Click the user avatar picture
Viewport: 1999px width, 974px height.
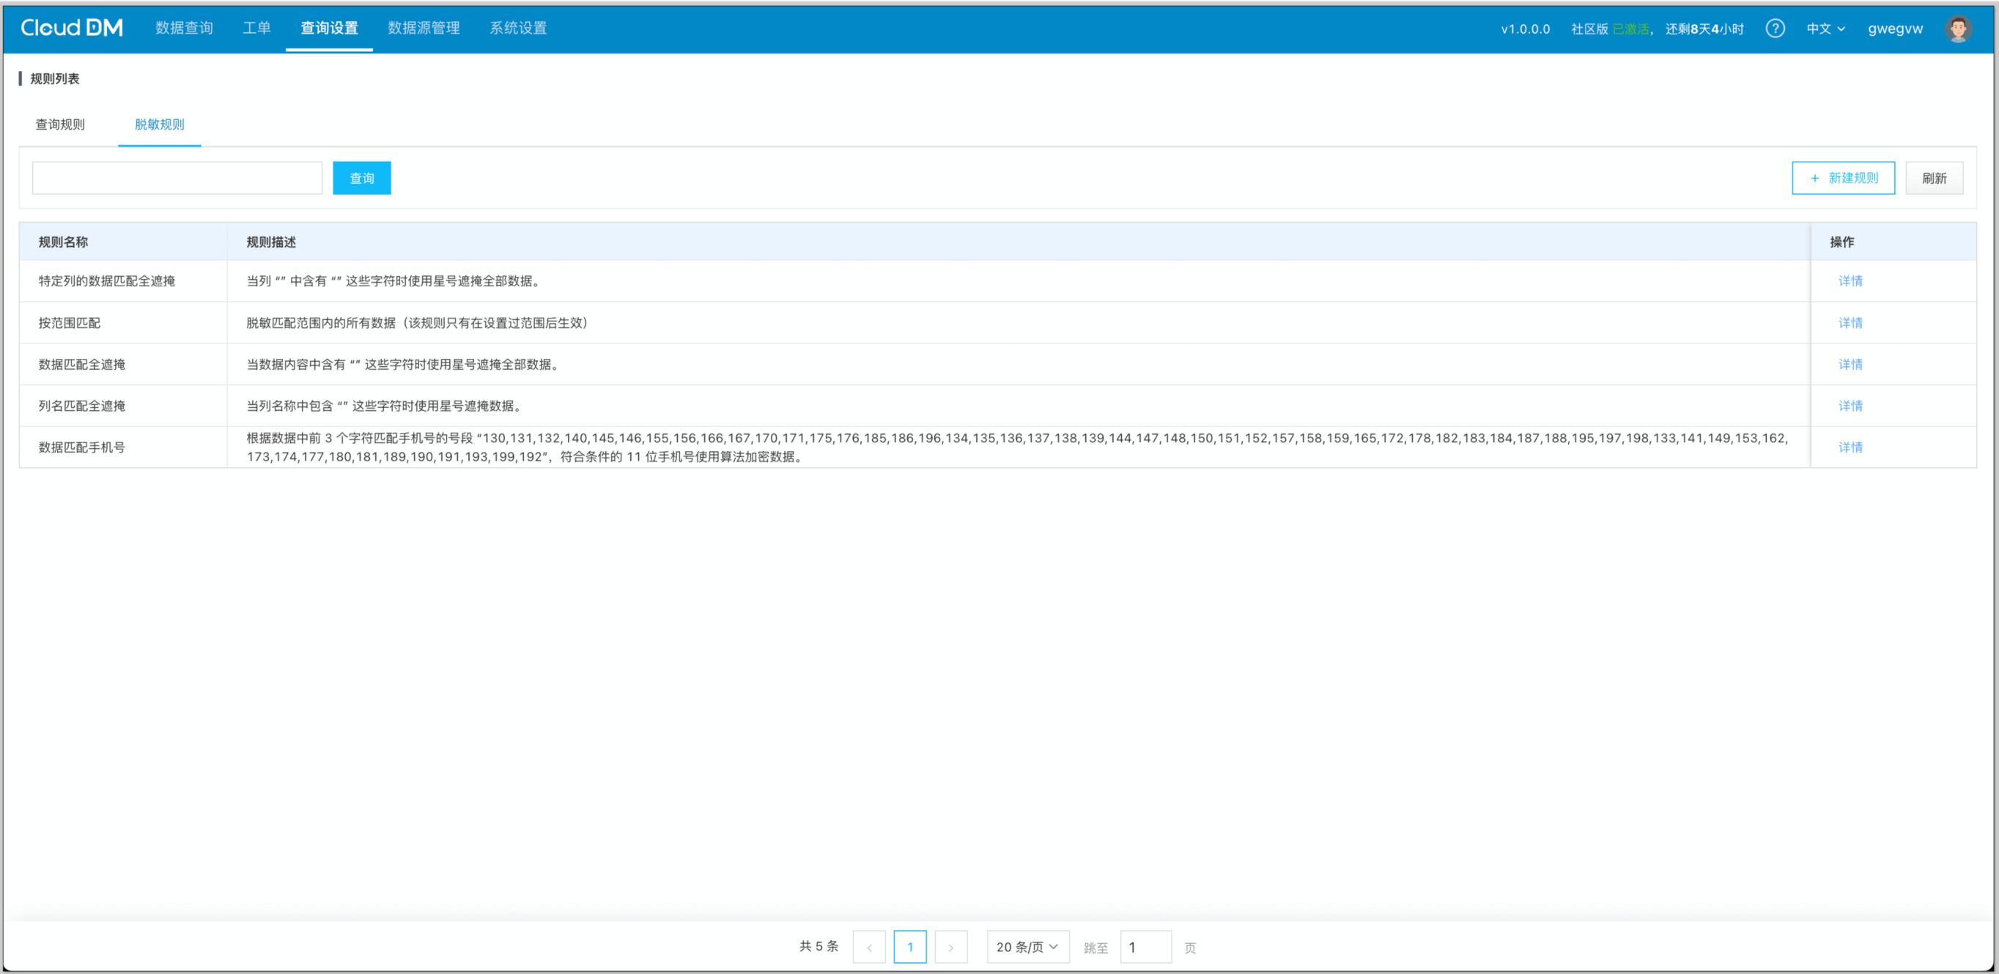click(x=1957, y=29)
